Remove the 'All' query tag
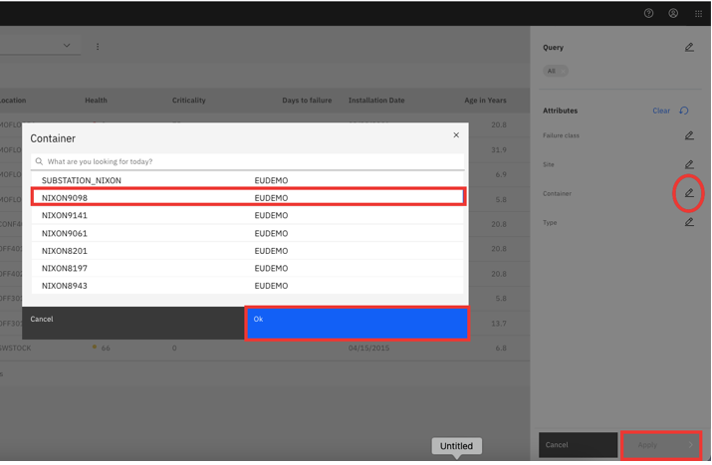The width and height of the screenshot is (712, 465). click(x=563, y=71)
